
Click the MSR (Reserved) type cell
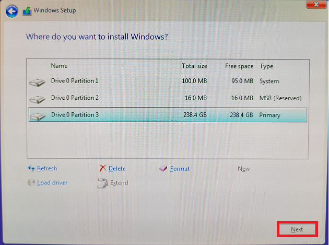(280, 98)
